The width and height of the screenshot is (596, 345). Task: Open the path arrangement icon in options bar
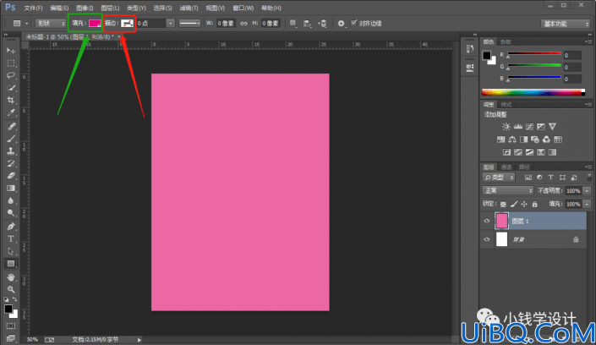click(322, 24)
